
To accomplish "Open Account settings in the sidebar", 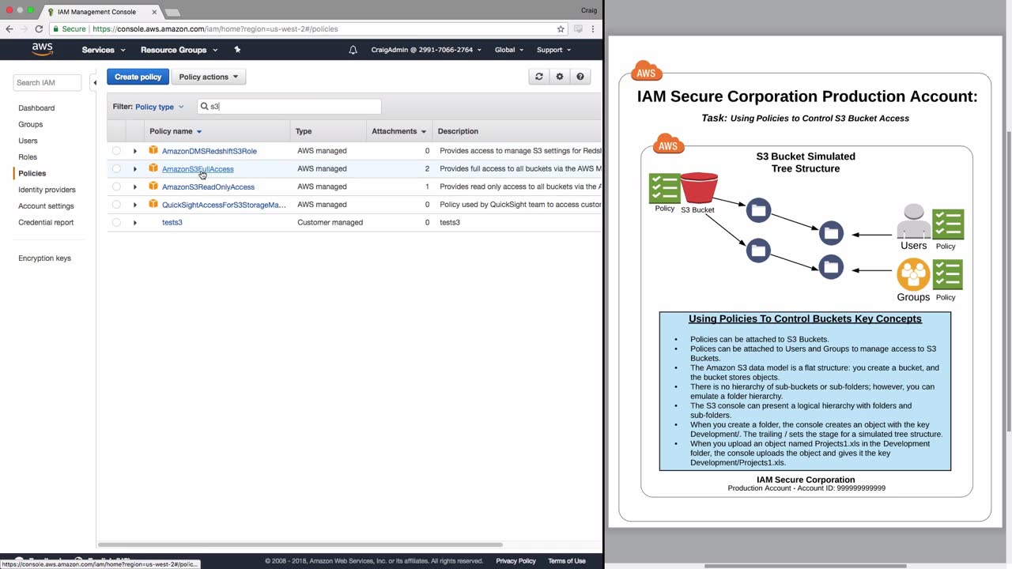I will coord(46,206).
